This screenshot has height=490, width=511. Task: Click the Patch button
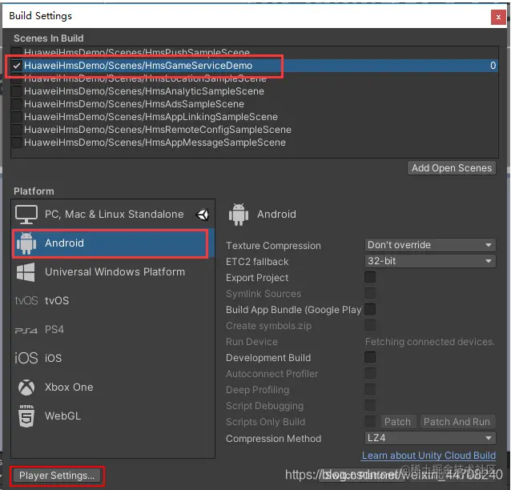397,422
